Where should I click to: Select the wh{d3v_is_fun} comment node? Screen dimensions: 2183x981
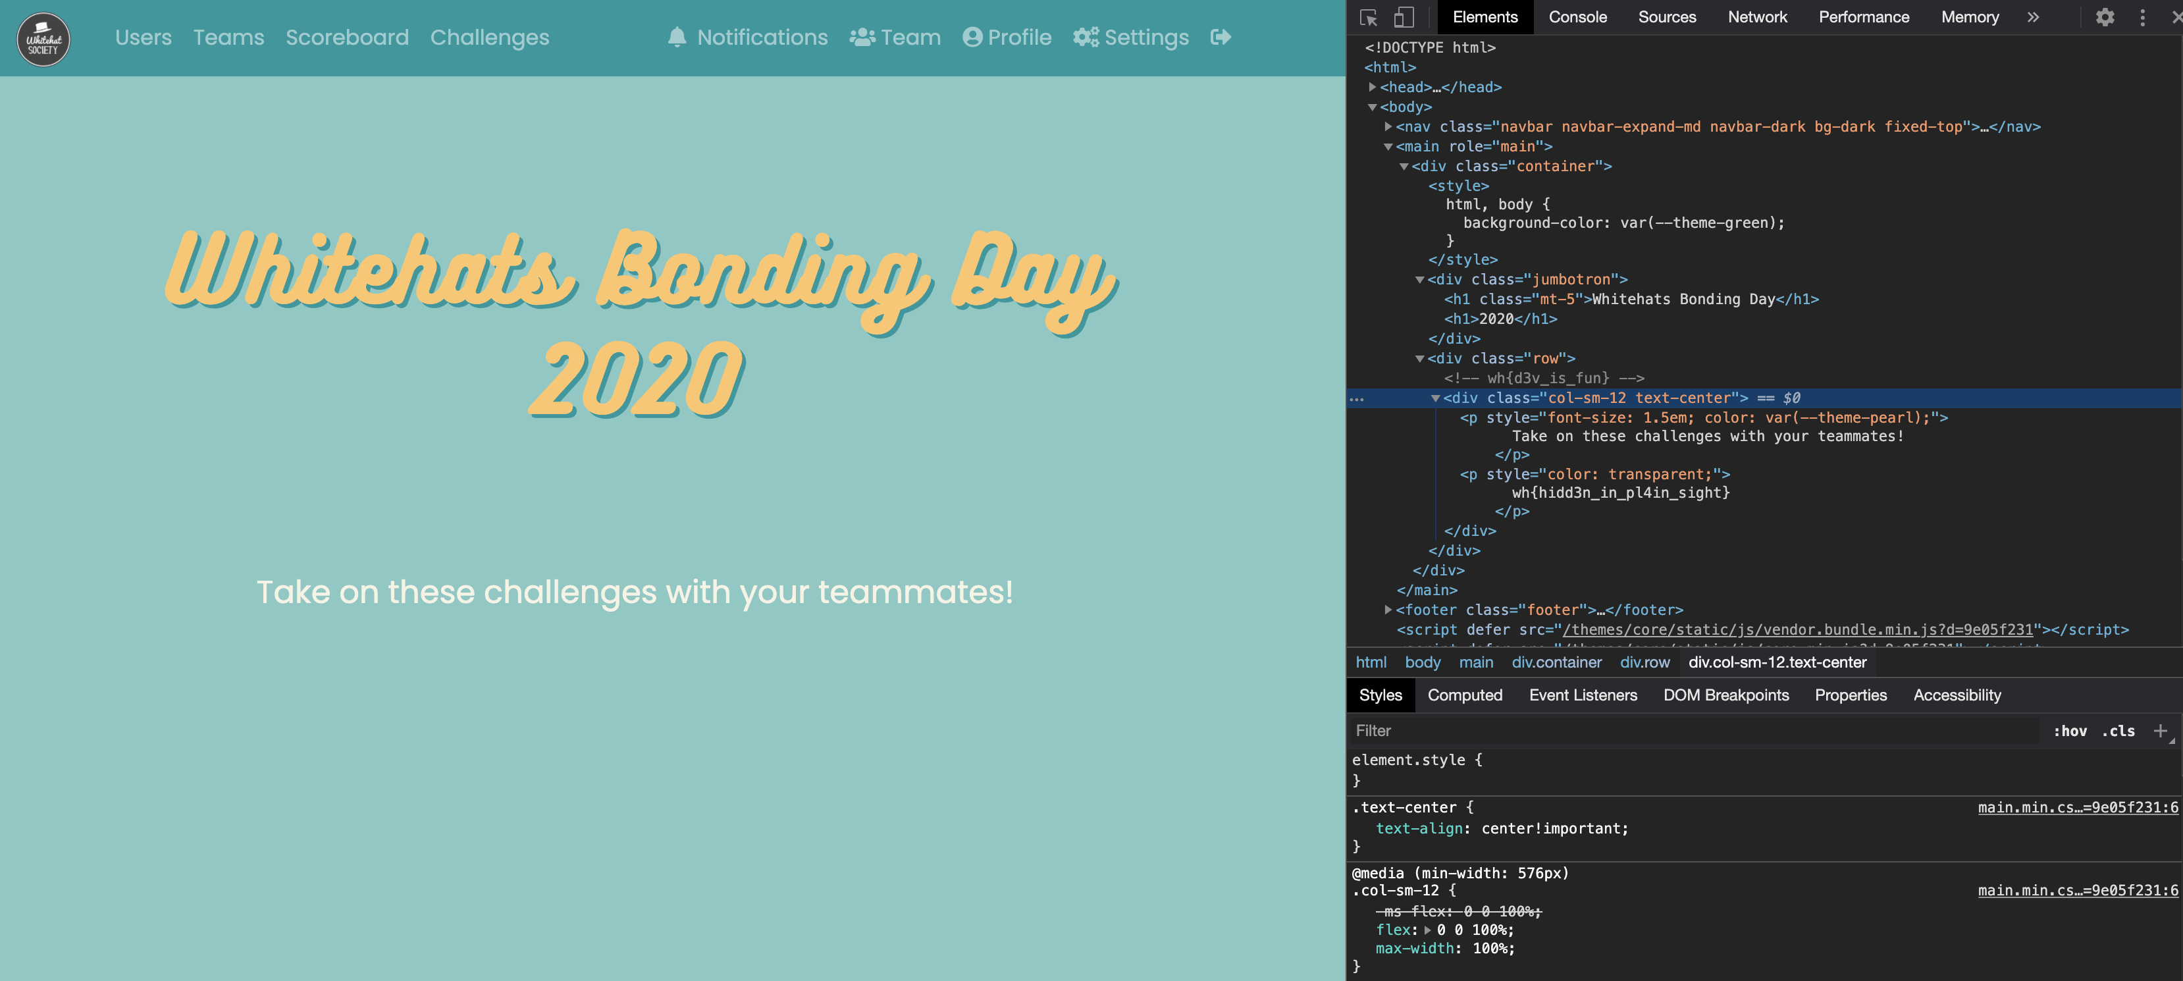1544,378
